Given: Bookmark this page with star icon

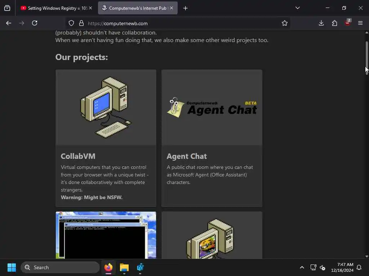Looking at the screenshot, I should coord(285,23).
